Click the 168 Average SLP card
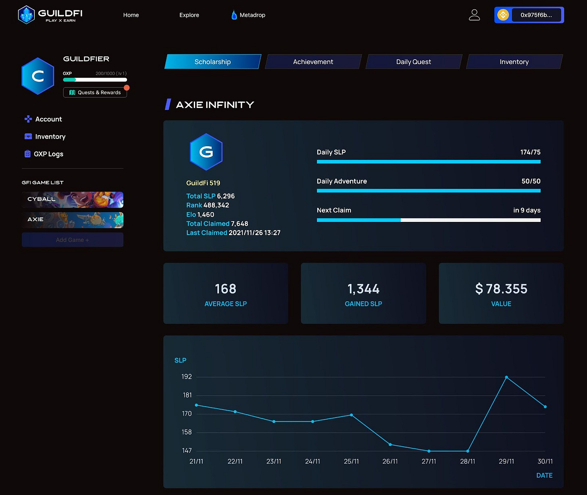Screen dimensions: 587x495 226,293
